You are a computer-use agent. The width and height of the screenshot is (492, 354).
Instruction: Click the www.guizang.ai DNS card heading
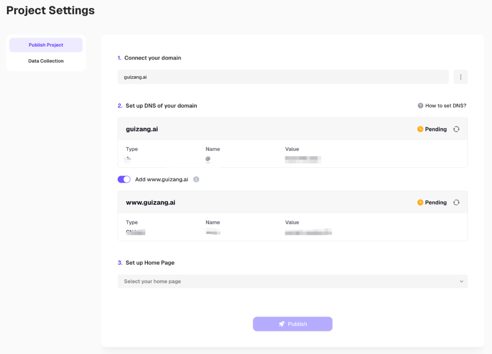point(151,203)
